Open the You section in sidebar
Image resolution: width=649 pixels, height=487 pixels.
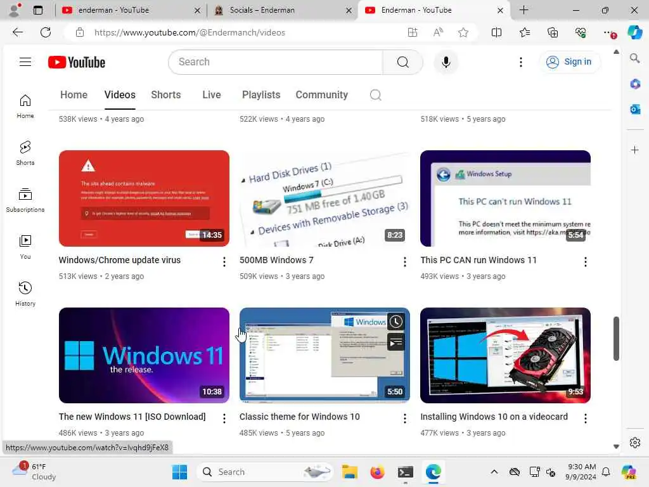pos(25,247)
